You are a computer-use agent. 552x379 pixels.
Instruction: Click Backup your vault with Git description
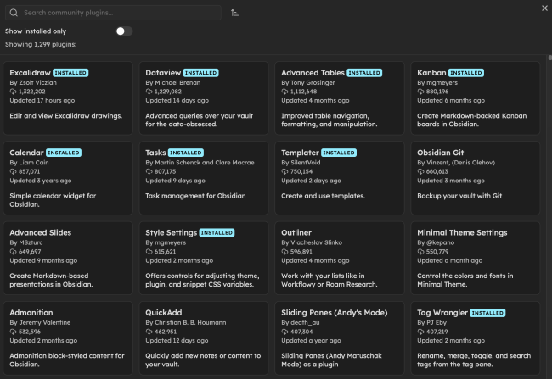(459, 196)
